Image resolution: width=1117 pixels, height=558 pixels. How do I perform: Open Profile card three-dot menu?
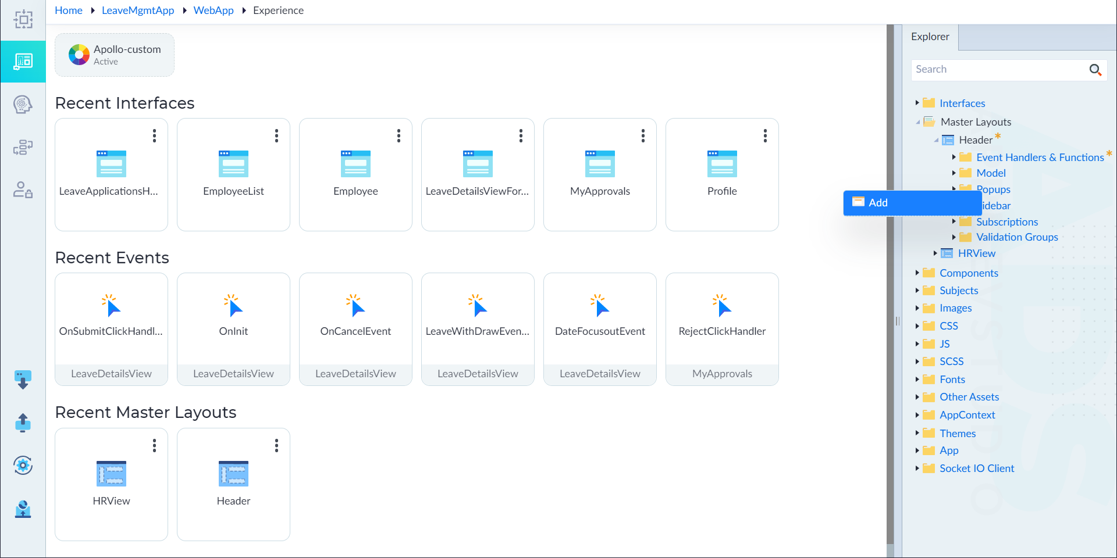(765, 136)
